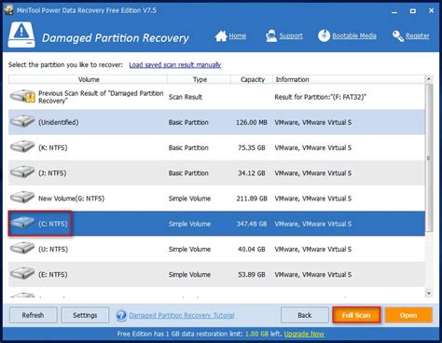The height and width of the screenshot is (343, 442).
Task: Go Back with the Back button
Action: pos(305,315)
